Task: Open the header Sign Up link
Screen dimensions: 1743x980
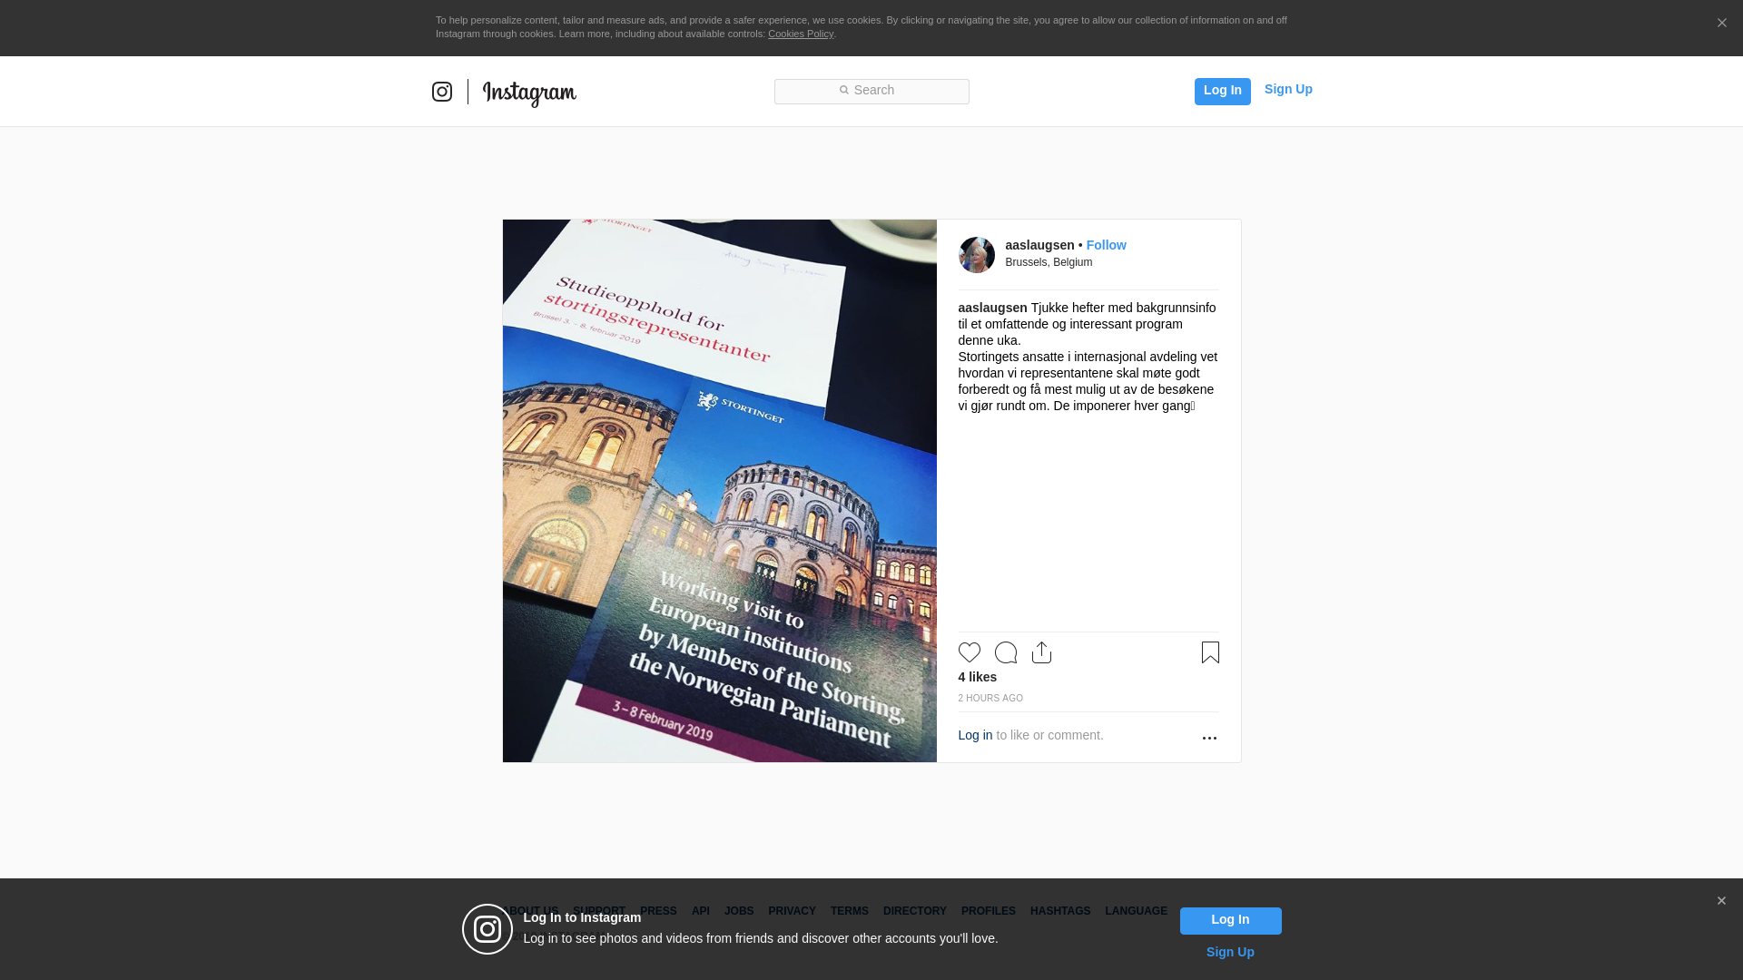Action: coord(1288,89)
